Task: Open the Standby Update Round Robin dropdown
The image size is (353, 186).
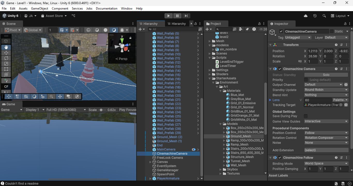Action: [x=326, y=90]
